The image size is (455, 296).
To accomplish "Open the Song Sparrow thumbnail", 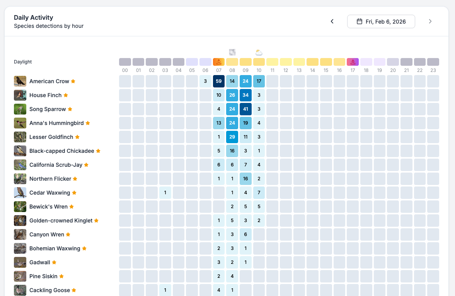I will click(x=20, y=109).
